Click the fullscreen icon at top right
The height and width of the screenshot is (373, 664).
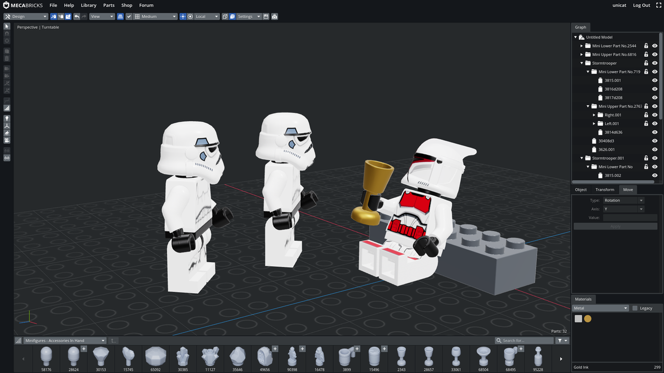[658, 5]
